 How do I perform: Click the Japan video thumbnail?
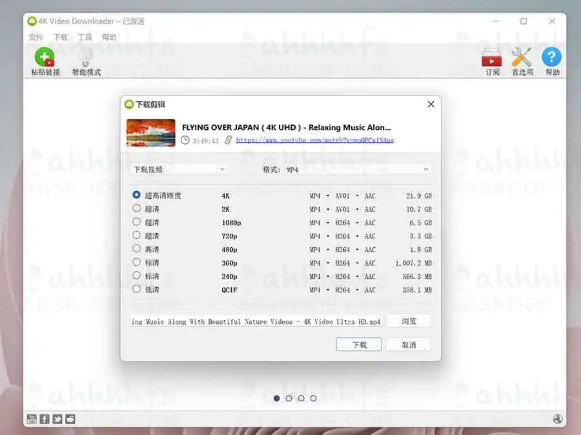pyautogui.click(x=151, y=133)
